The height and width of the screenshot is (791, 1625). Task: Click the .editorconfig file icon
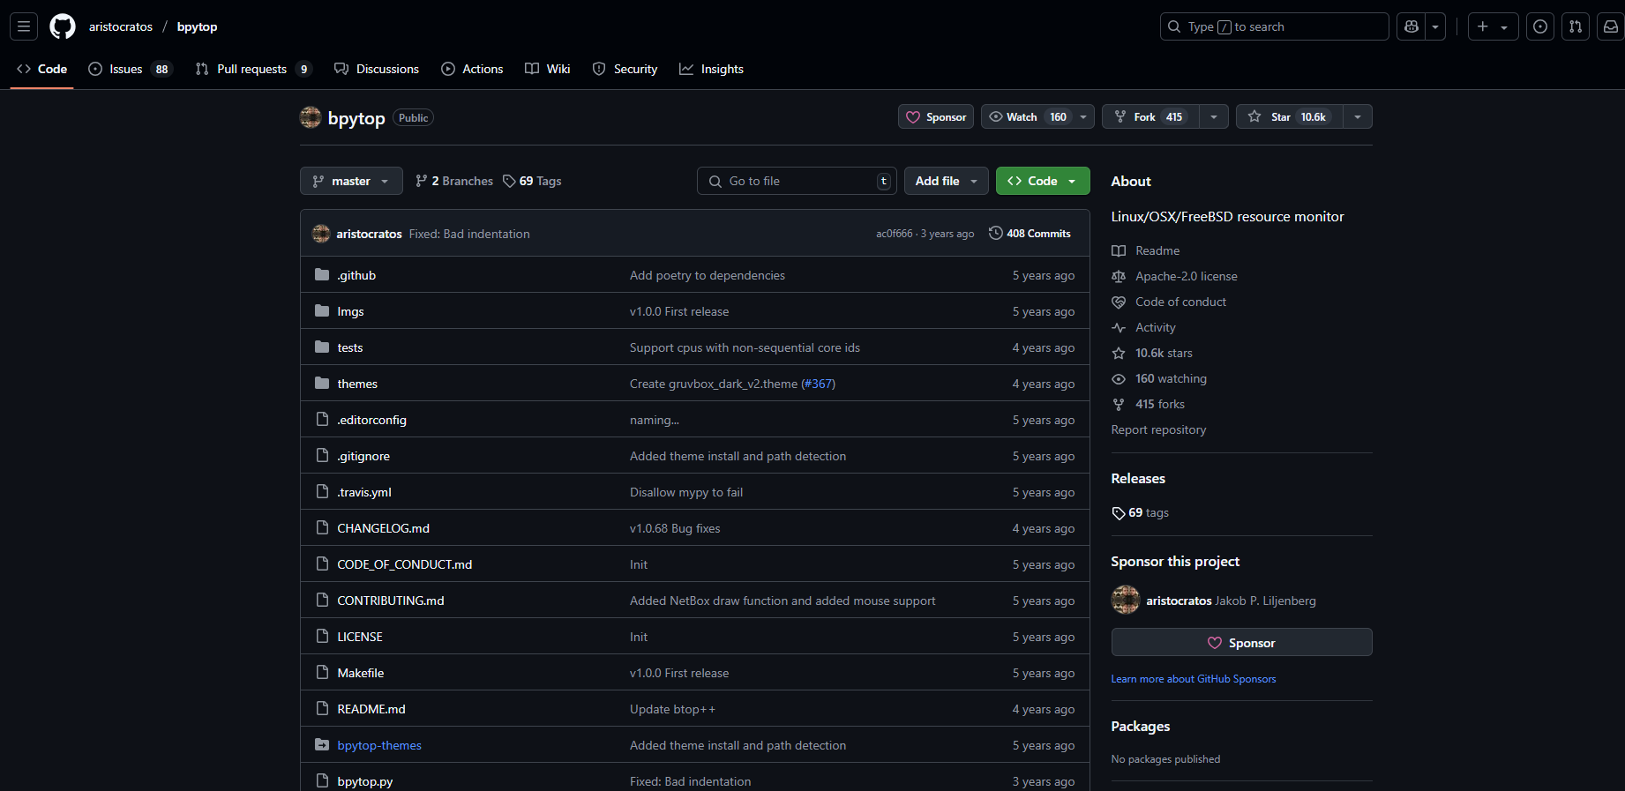322,419
